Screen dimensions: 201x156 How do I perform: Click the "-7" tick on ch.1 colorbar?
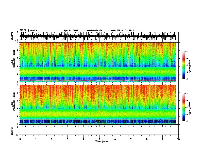click(x=187, y=79)
